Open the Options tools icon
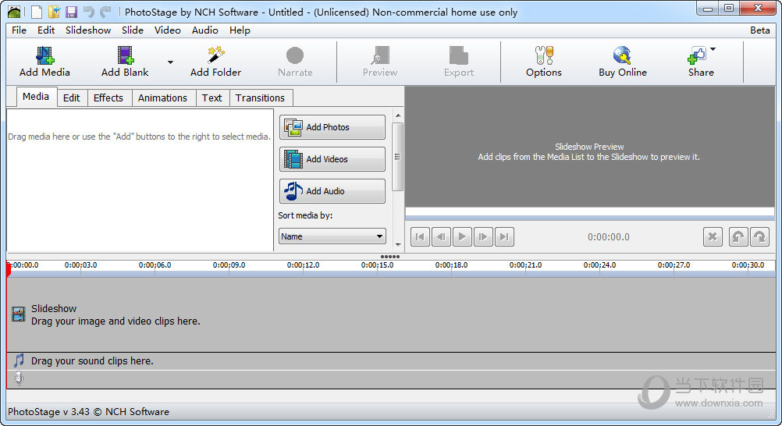 [543, 56]
